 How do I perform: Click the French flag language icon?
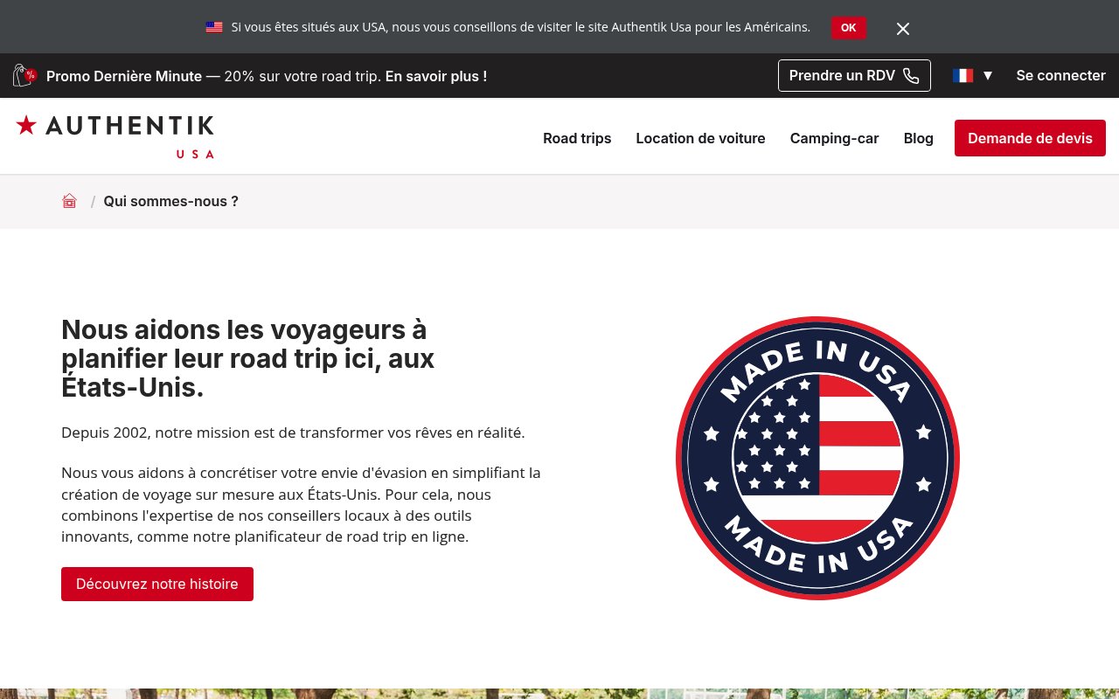963,76
